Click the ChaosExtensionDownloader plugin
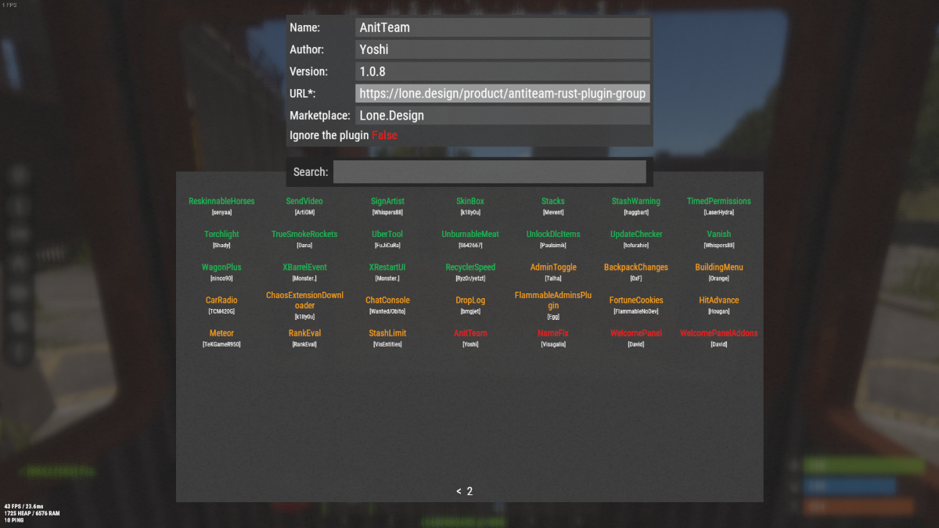 click(x=304, y=300)
